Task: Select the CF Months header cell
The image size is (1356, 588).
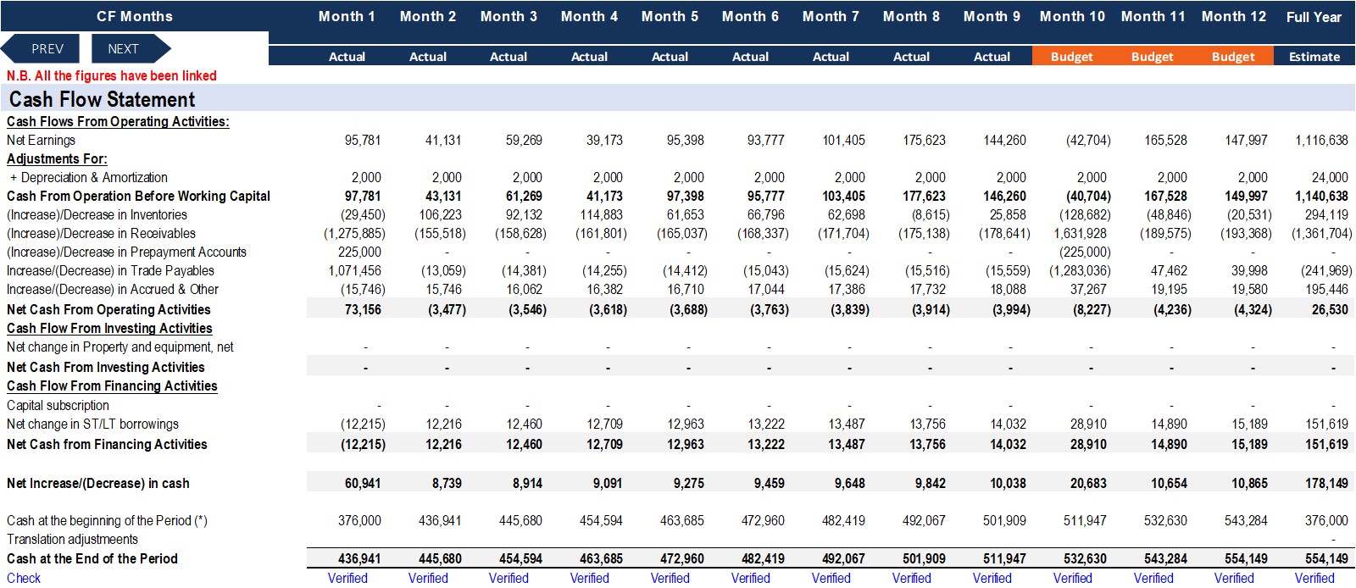Action: (x=135, y=16)
